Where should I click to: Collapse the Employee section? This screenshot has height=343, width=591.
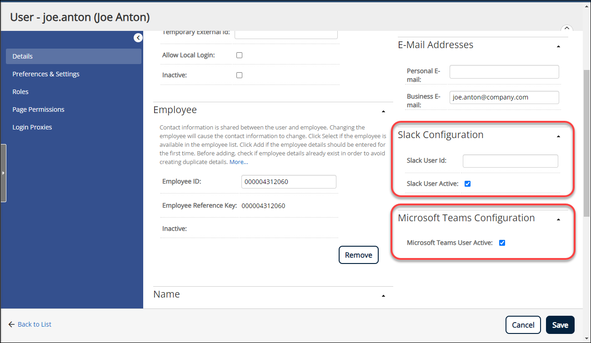[x=383, y=111]
